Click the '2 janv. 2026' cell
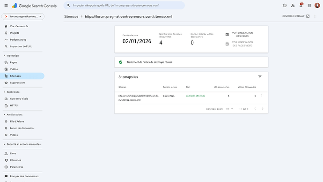Screen dimensions: 323x182 coord(169,96)
